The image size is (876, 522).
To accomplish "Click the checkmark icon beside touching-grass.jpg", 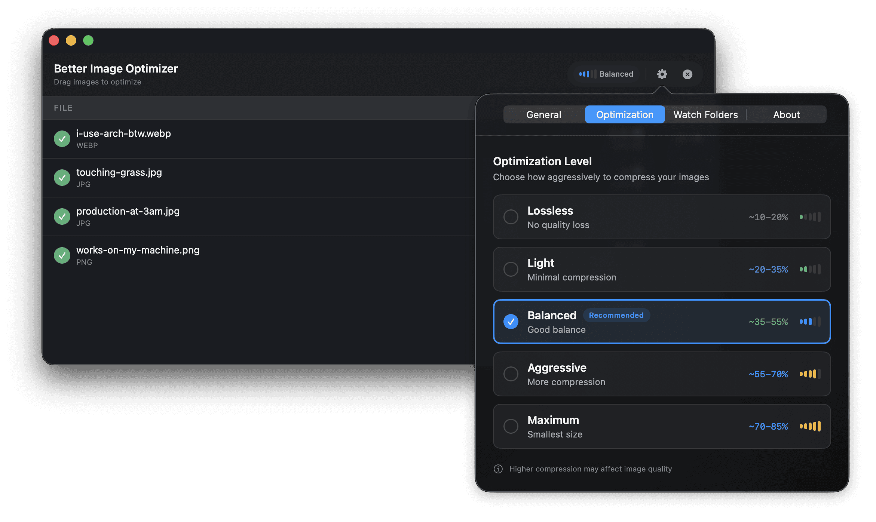I will [x=62, y=178].
